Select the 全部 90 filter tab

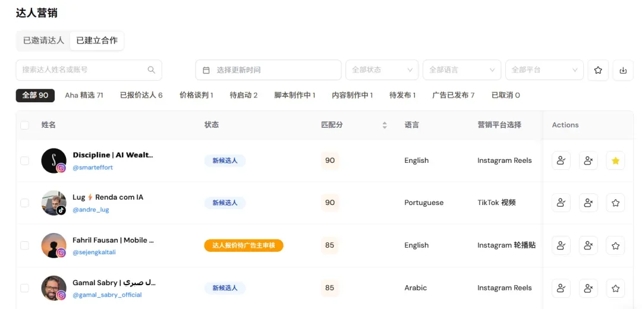[x=35, y=95]
